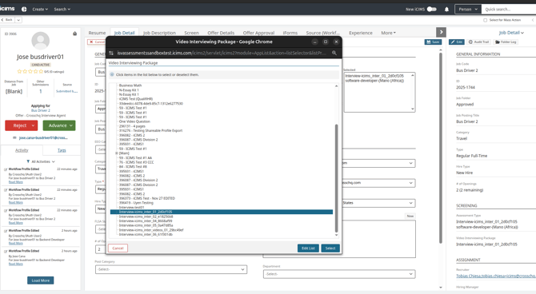Click the highlighted Interview-icims_inter_01_2d0cf105 row
Image resolution: width=536 pixels, height=294 pixels.
[221, 212]
